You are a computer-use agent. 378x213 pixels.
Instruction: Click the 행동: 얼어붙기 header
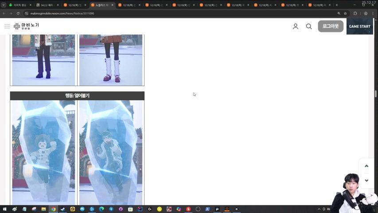77,96
